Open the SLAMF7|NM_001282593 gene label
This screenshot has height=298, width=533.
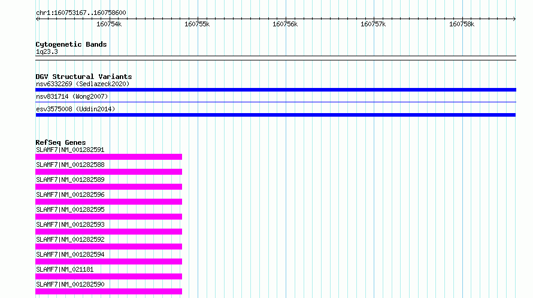(x=70, y=224)
